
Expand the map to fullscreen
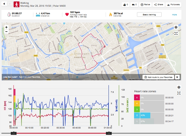click(x=176, y=33)
